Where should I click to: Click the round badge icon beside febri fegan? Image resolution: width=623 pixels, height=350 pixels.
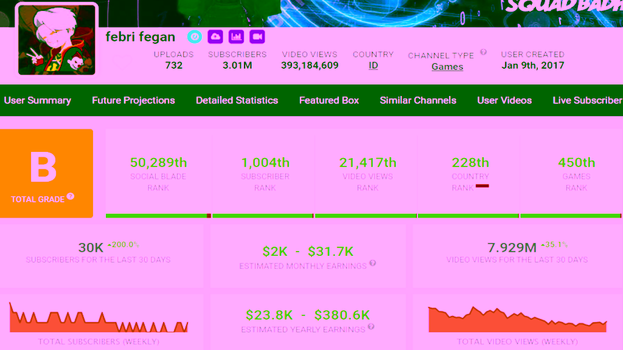point(195,36)
